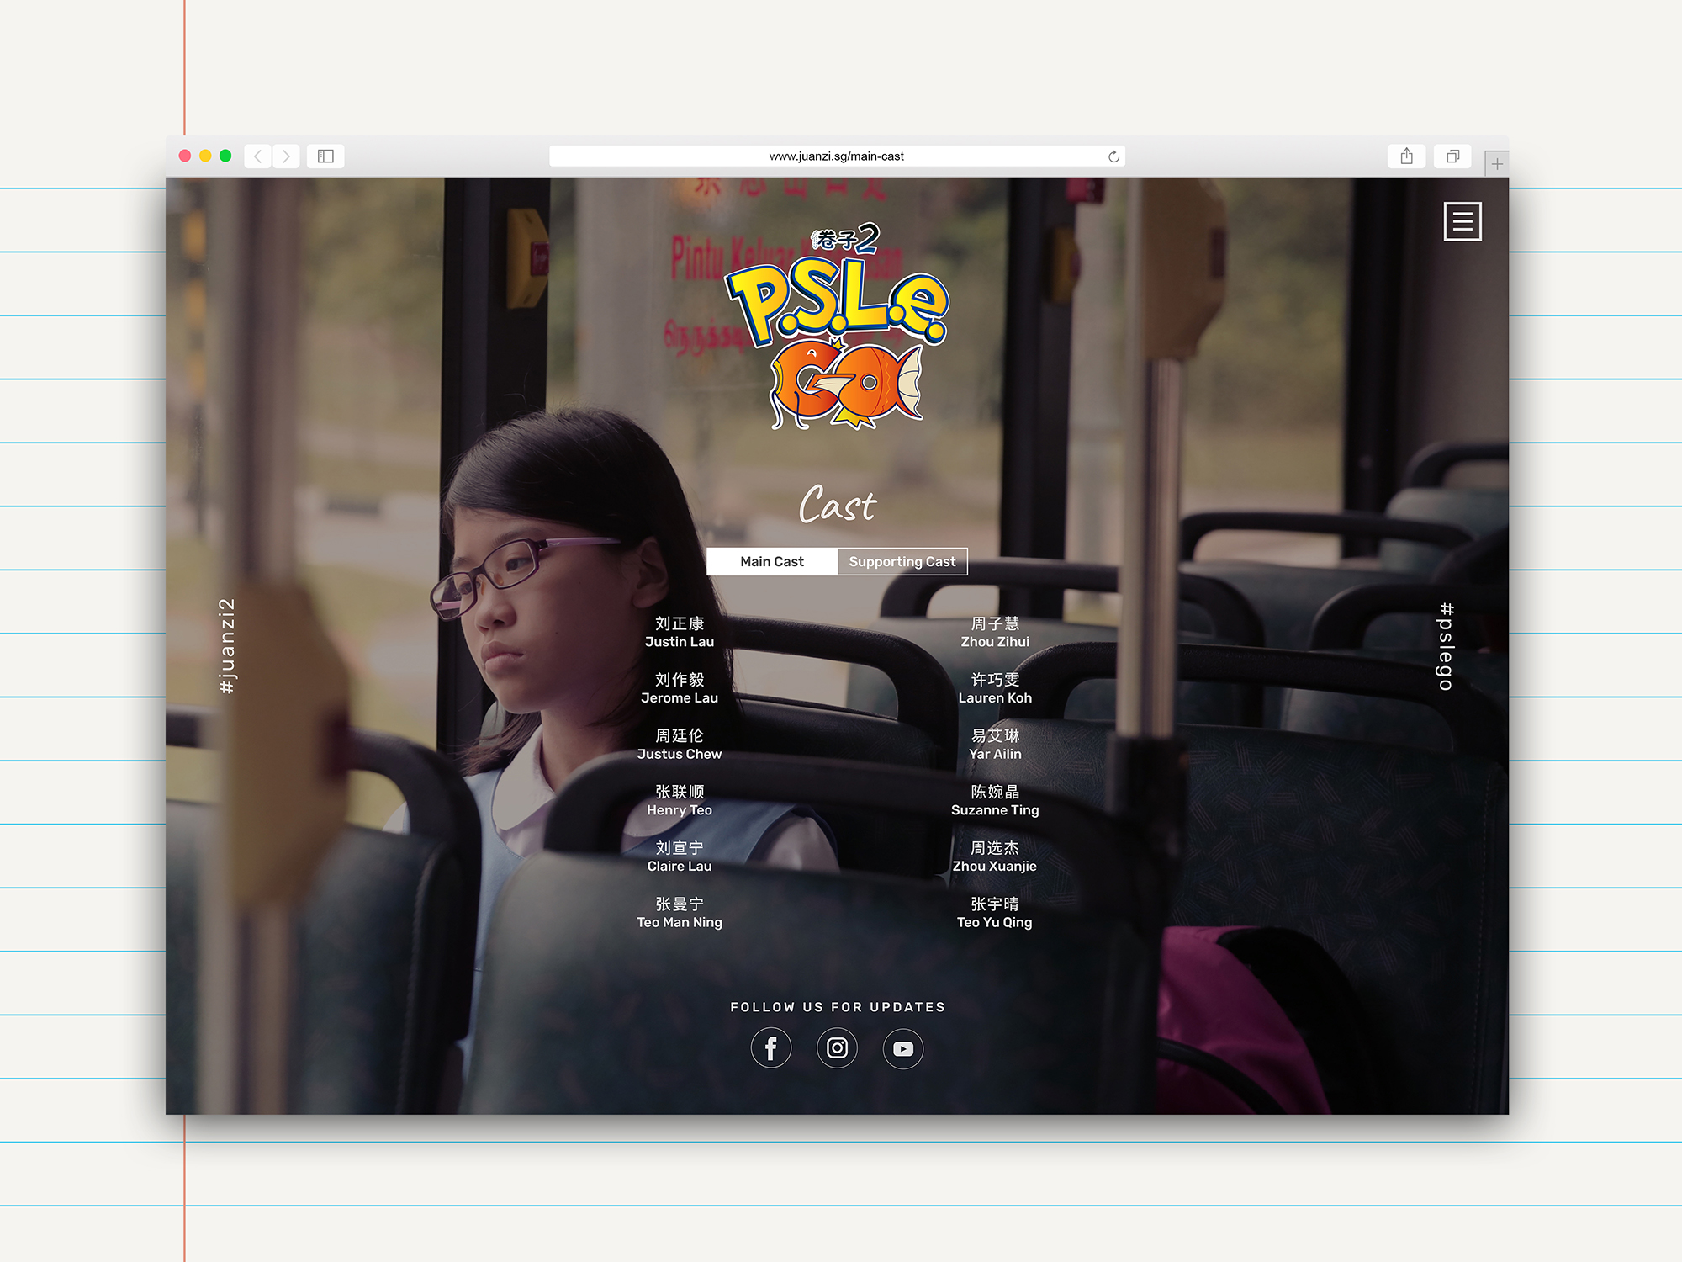Open a new tab with plus icon
Viewport: 1682px width, 1262px height.
(1497, 163)
